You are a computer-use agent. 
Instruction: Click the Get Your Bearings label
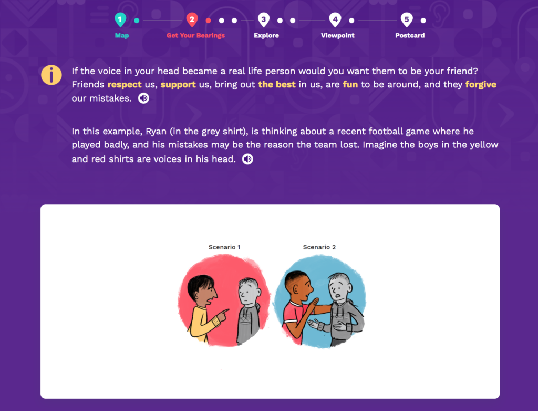click(195, 35)
